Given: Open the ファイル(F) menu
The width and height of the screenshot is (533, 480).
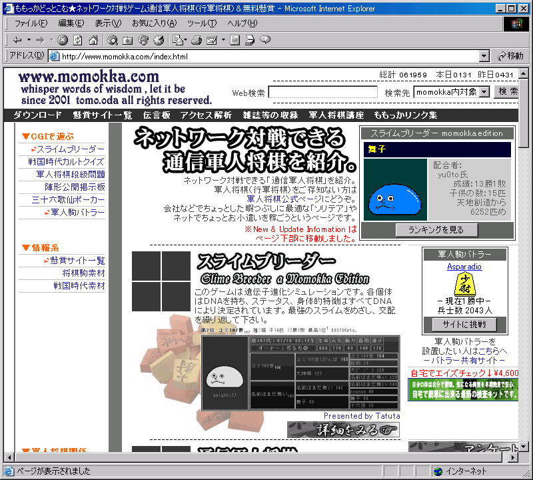Looking at the screenshot, I should pos(31,23).
